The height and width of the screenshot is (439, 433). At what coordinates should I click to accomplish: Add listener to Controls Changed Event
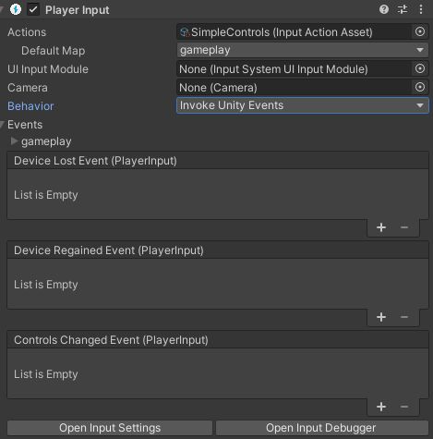pyautogui.click(x=381, y=407)
